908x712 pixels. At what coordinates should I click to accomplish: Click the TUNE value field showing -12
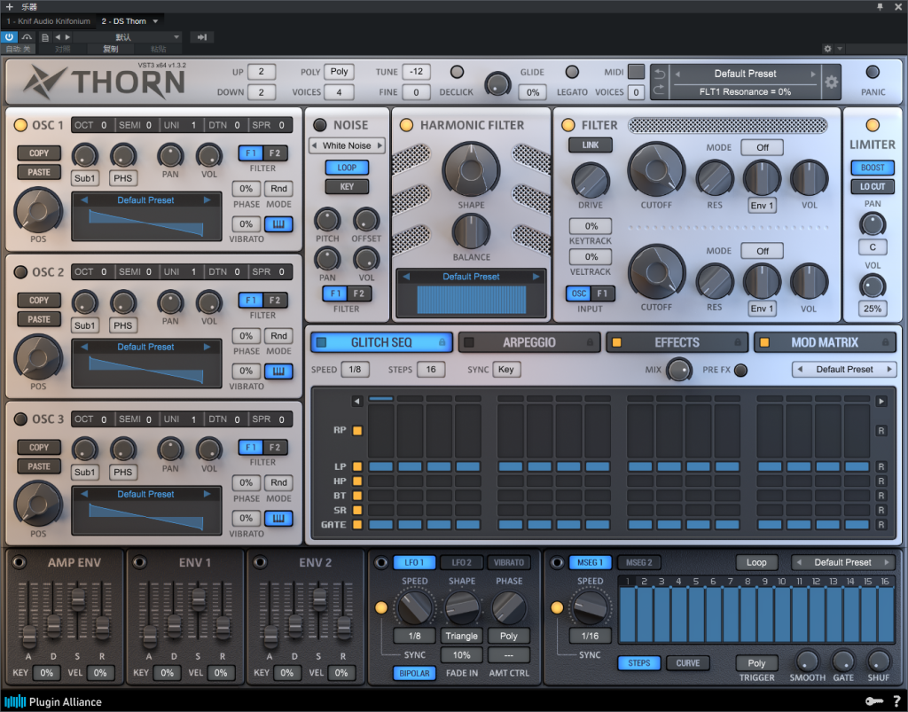pos(416,72)
